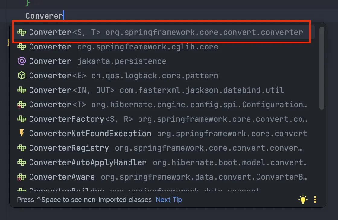Click the hibernate Converter<T> entry icon
Screen dimensions: 338x220
pos(22,104)
